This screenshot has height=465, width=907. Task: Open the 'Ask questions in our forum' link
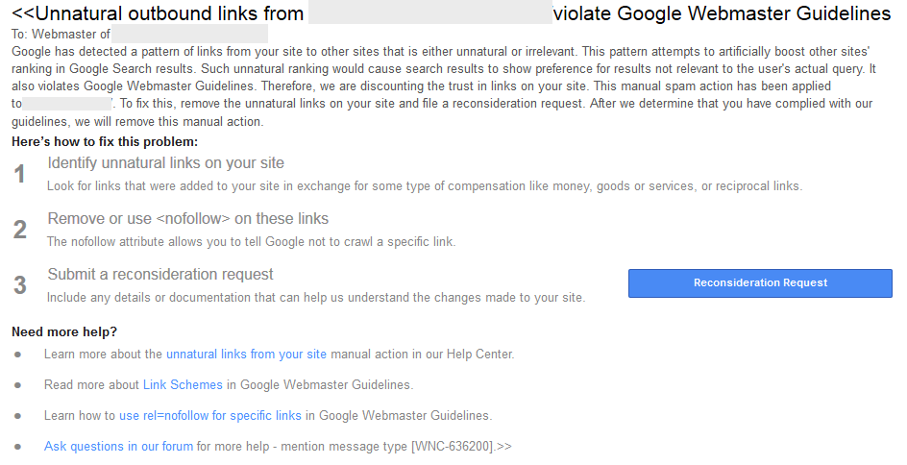coord(118,447)
